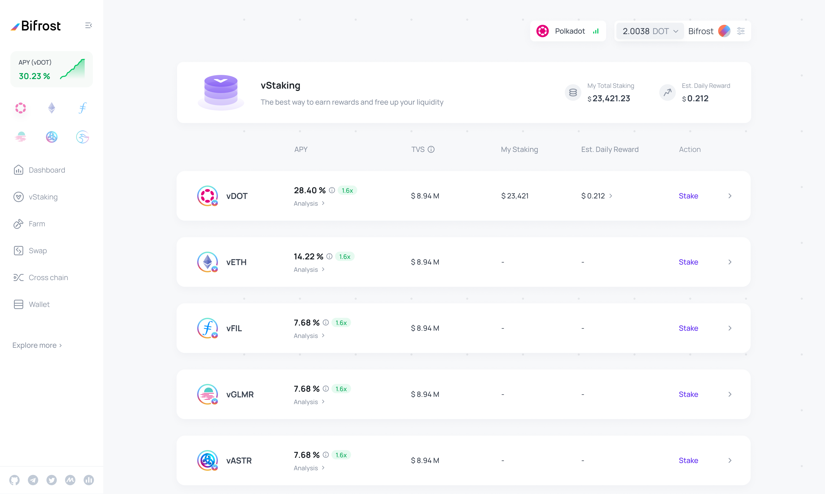Open the Polkadot network selector
825x494 pixels.
point(568,31)
